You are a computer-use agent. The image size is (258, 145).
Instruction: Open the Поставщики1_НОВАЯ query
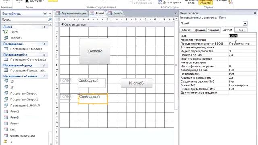coord(25,106)
